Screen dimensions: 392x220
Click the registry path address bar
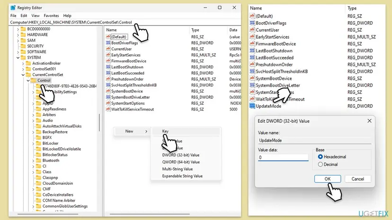tap(125, 22)
